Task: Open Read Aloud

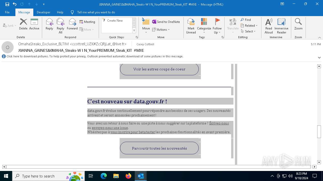Action: click(x=269, y=26)
